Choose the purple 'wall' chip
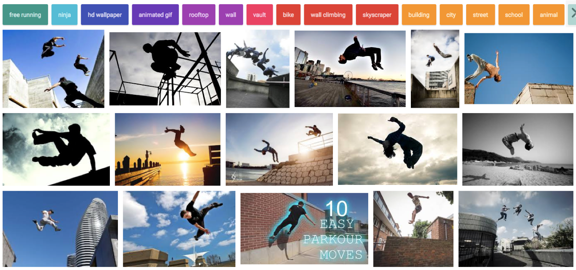This screenshot has width=576, height=270. (231, 15)
